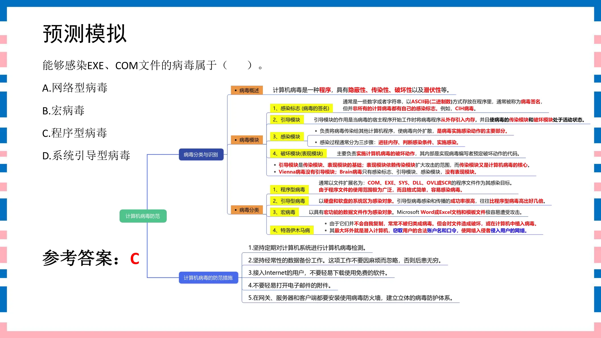Click the question text about EXE、COM文件
The image size is (601, 338).
tap(153, 65)
